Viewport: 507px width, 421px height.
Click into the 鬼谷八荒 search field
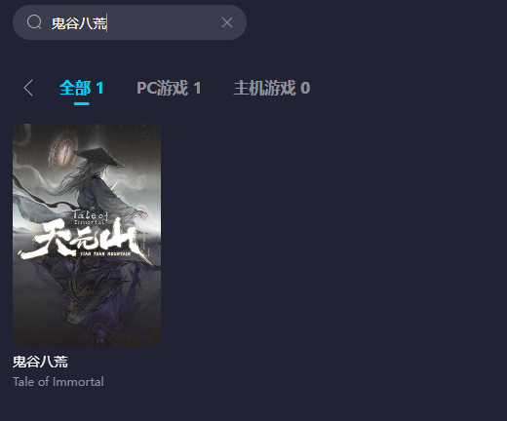pyautogui.click(x=130, y=22)
